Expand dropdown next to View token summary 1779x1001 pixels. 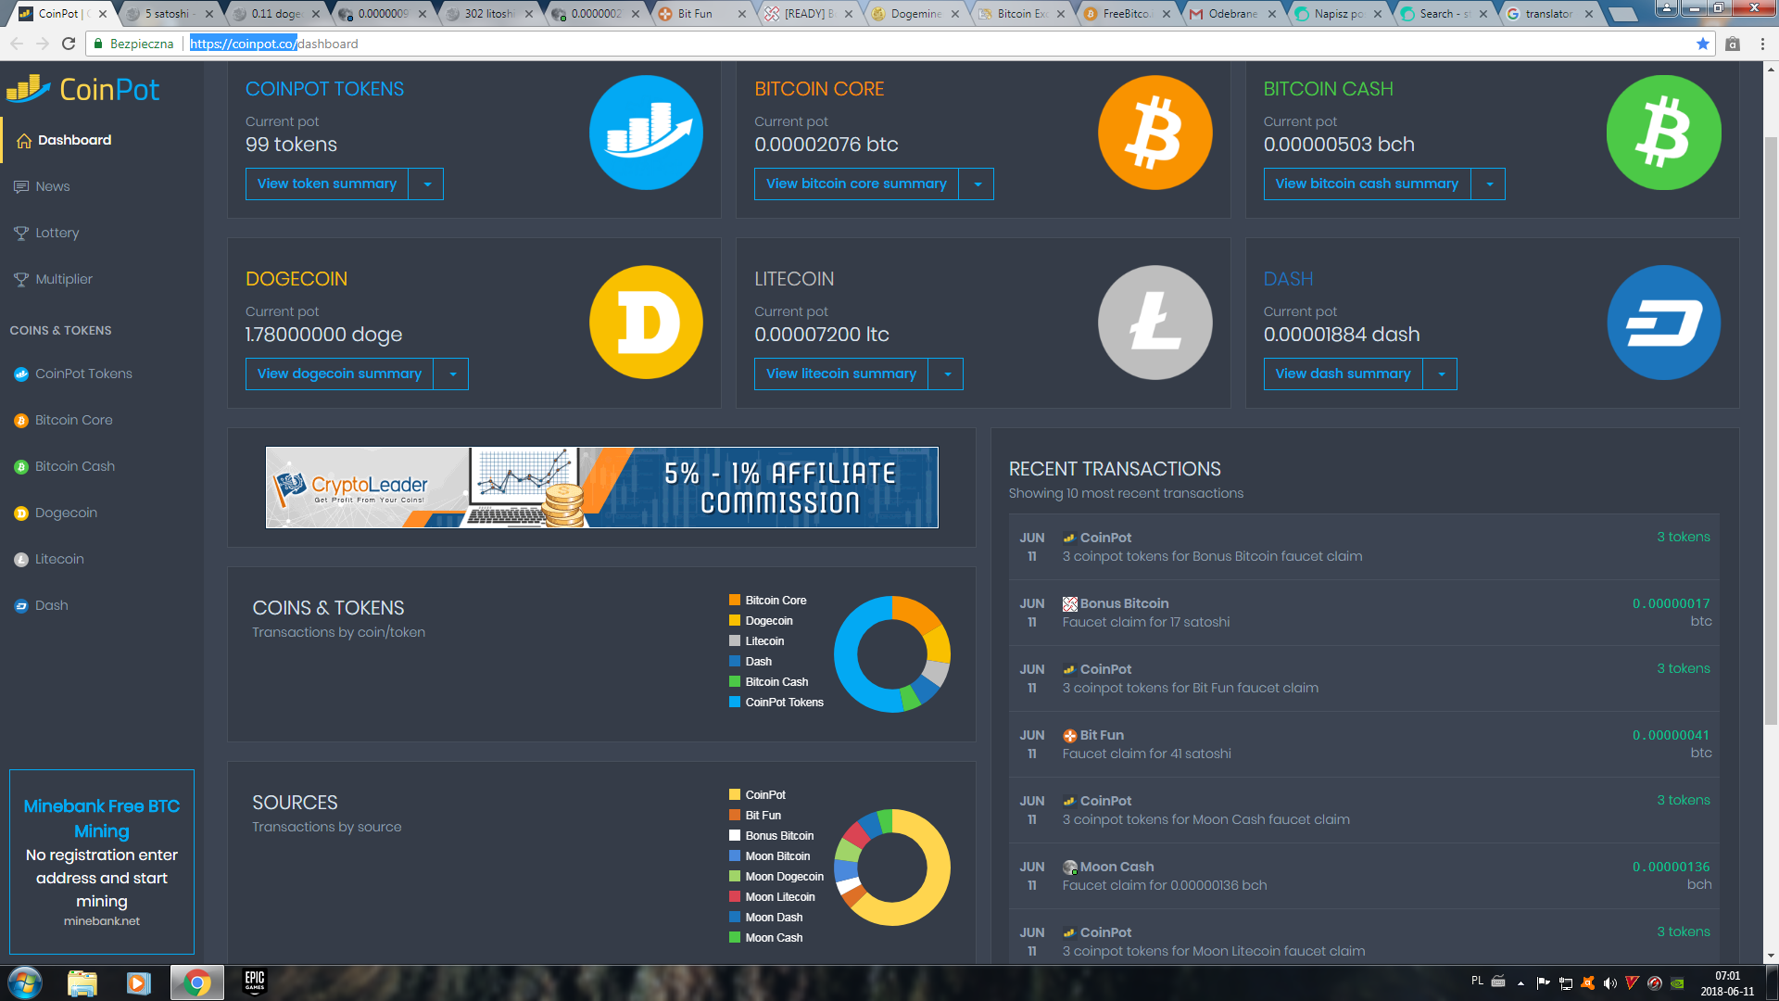426,184
